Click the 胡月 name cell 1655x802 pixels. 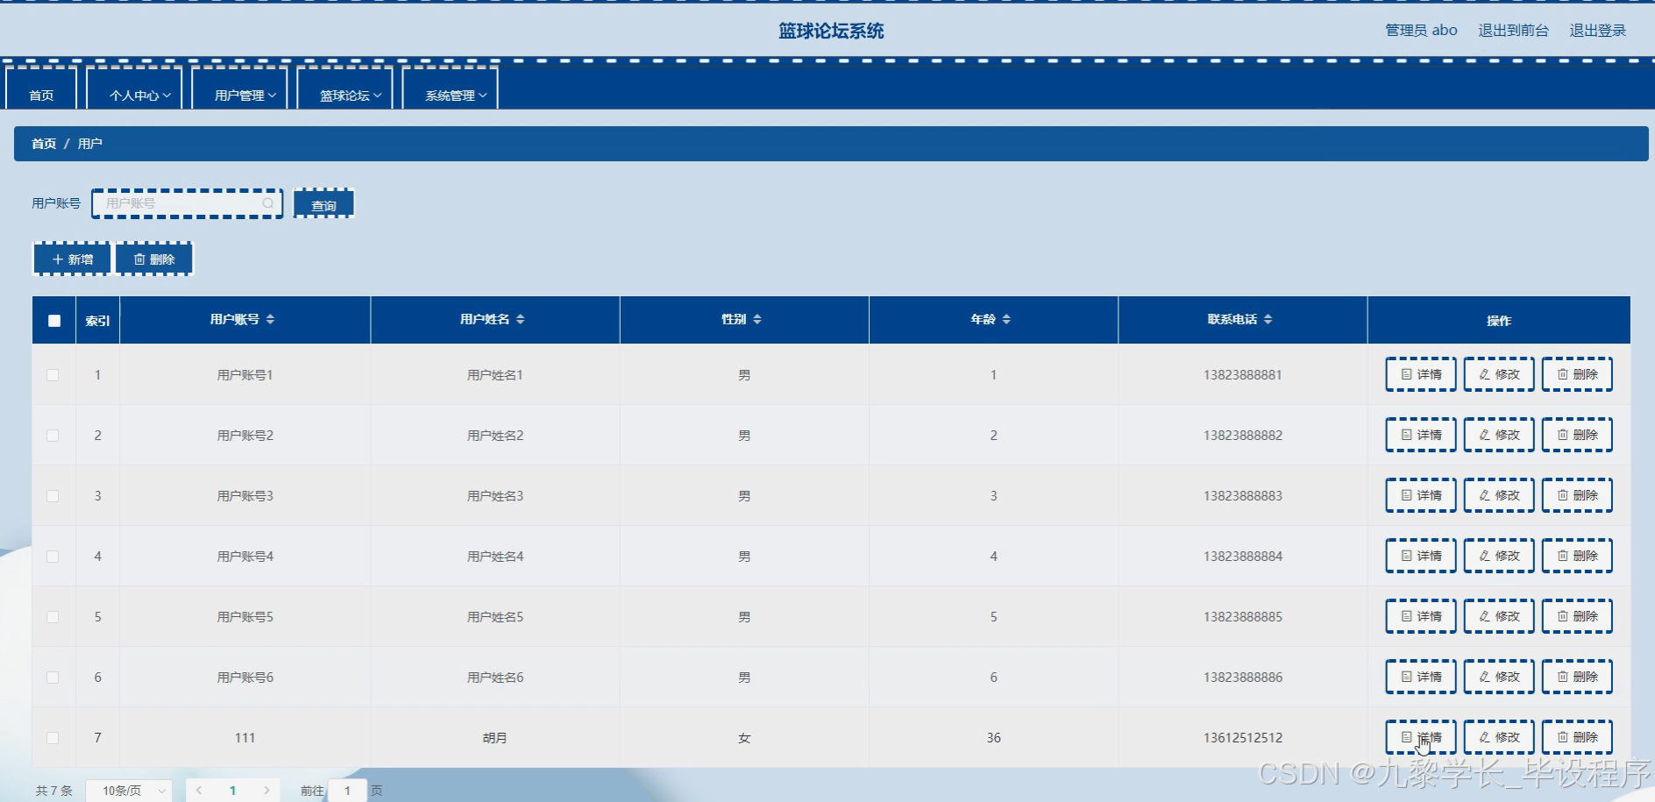pos(494,738)
